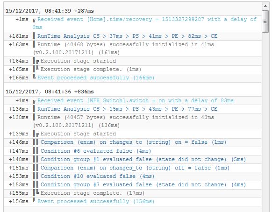This screenshot has width=272, height=212.
Task: Click Comparison changes_to off = false row
Action: pos(133,168)
